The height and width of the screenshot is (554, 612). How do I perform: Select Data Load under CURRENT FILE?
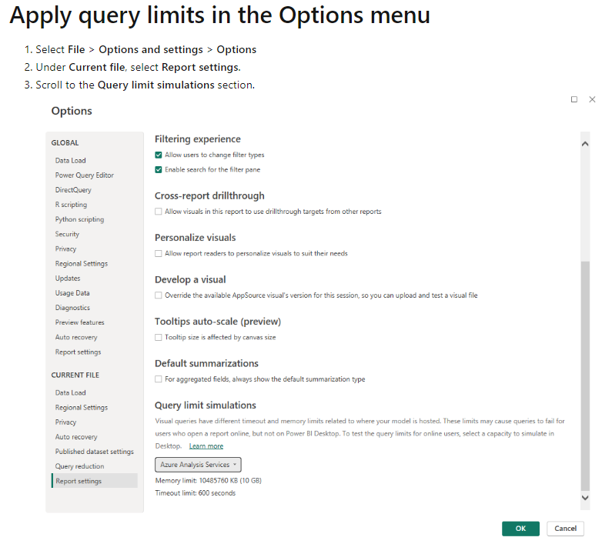(x=70, y=393)
